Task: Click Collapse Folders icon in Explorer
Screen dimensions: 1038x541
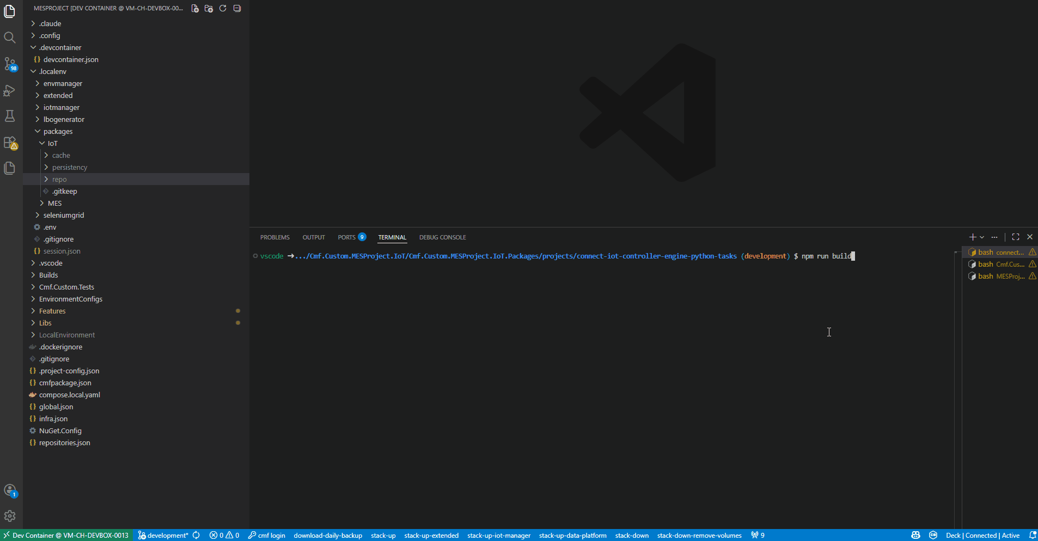Action: (237, 8)
